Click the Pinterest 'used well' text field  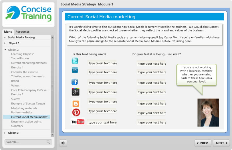click(151, 113)
